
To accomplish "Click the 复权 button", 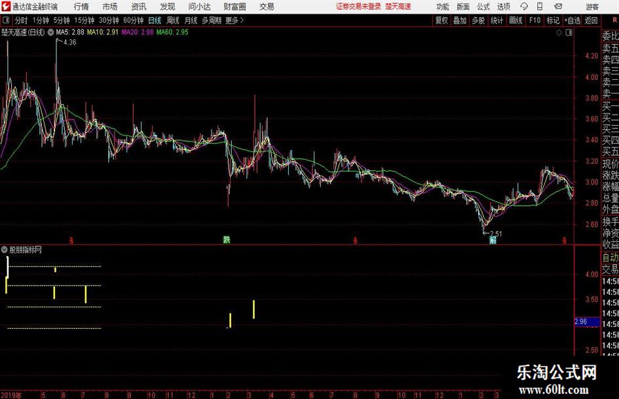I will pyautogui.click(x=441, y=20).
